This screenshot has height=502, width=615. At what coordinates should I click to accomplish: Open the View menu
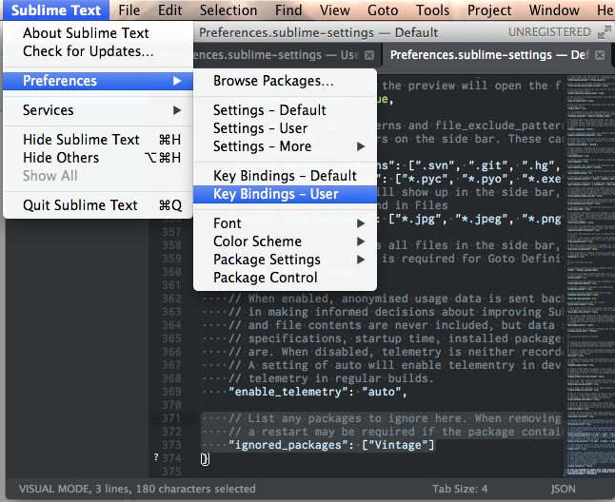click(x=334, y=10)
